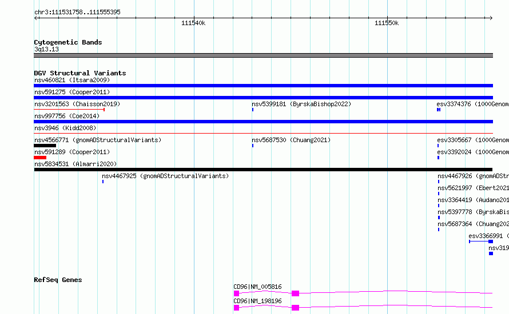Open nsv5687364 (Chuang) variant label

(x=474, y=224)
